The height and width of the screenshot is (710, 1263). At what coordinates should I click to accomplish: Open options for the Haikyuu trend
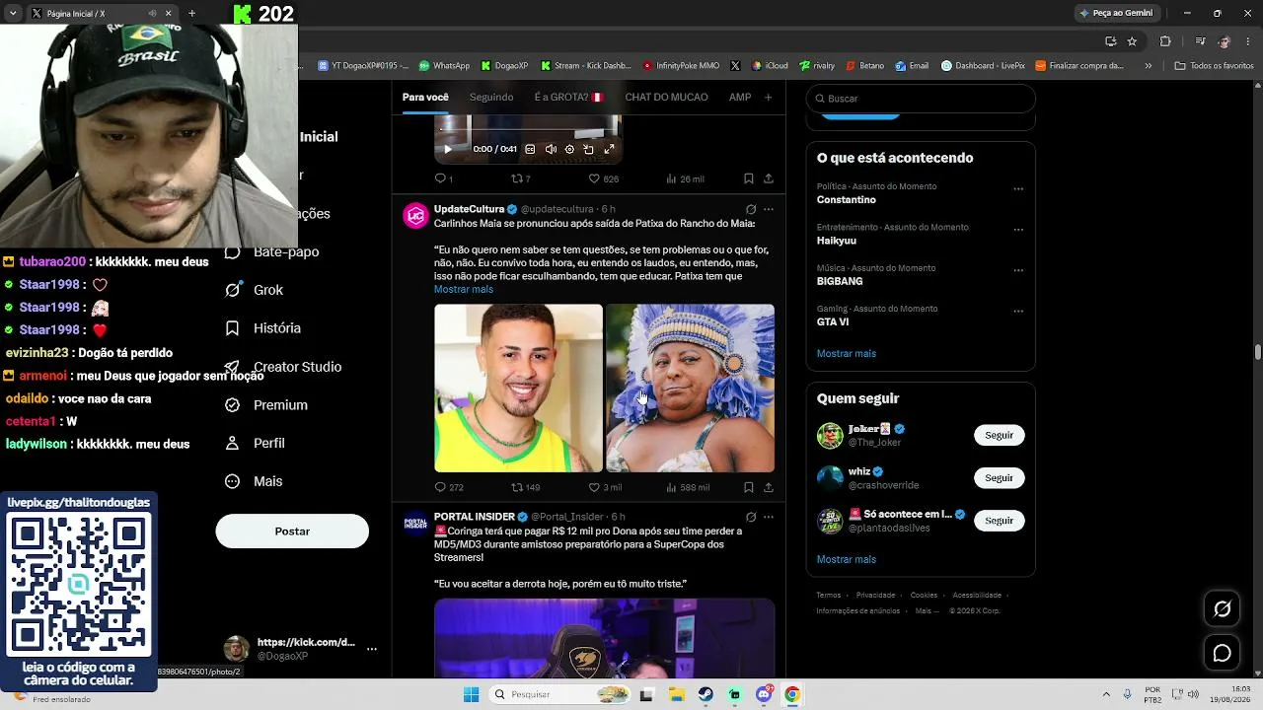click(x=1018, y=230)
